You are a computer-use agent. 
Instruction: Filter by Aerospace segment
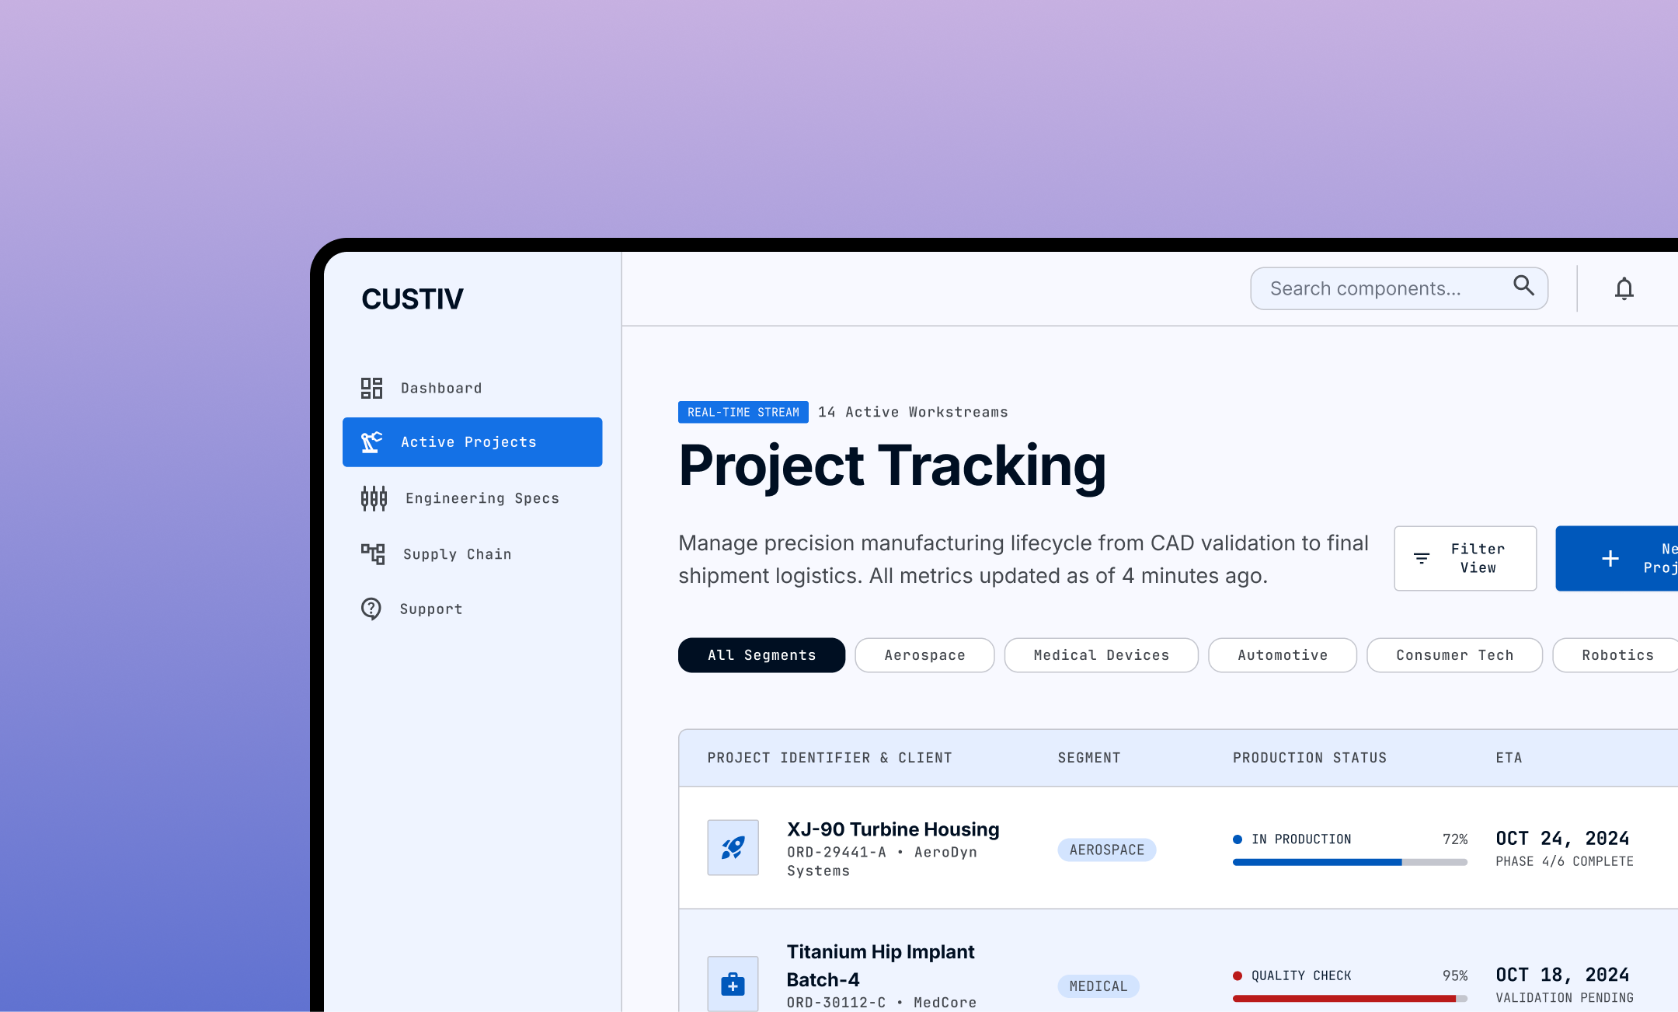click(x=924, y=655)
